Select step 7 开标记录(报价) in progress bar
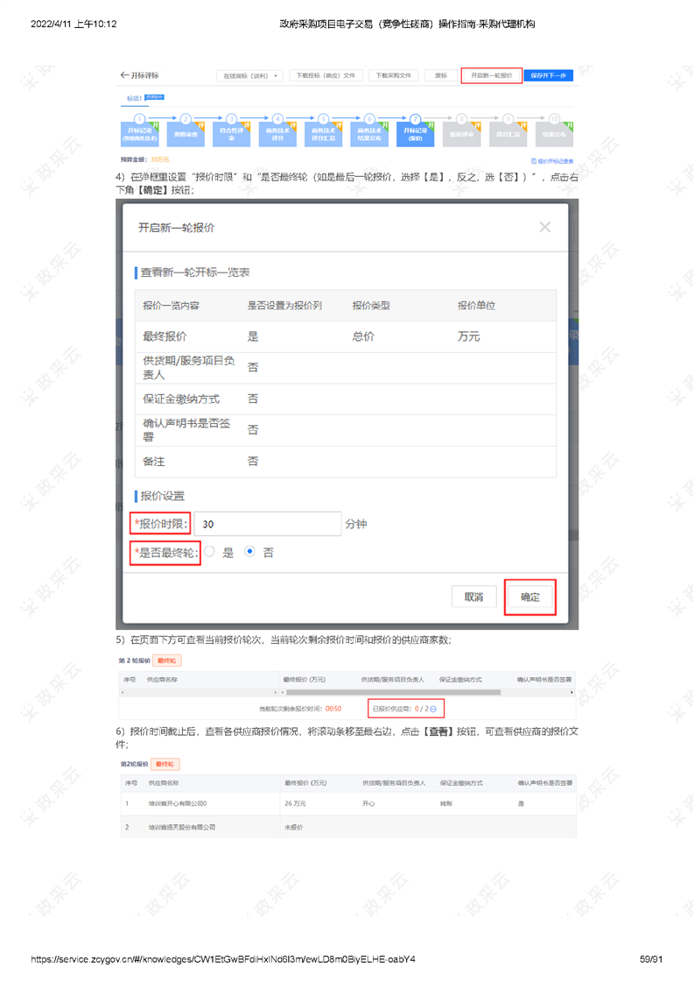 click(x=415, y=132)
